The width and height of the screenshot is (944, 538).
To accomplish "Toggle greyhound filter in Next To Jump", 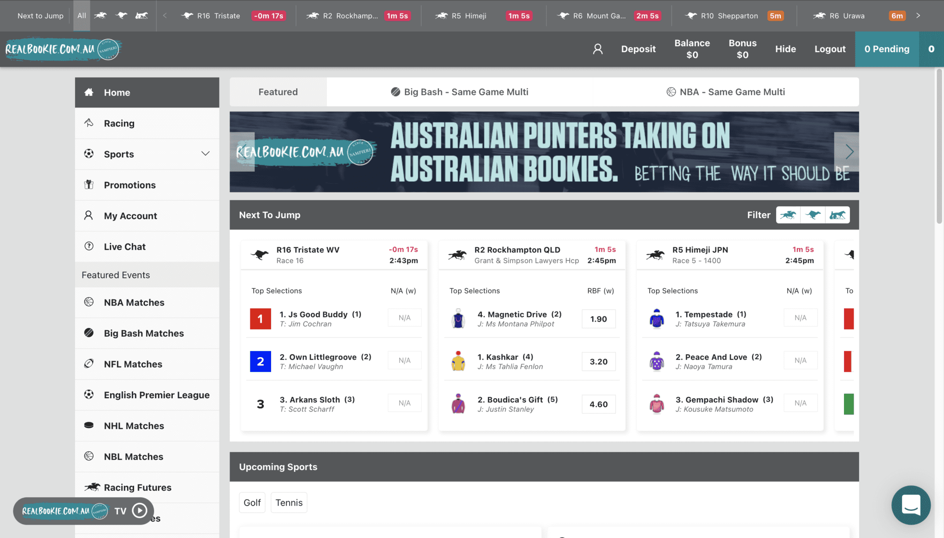I will coord(813,215).
